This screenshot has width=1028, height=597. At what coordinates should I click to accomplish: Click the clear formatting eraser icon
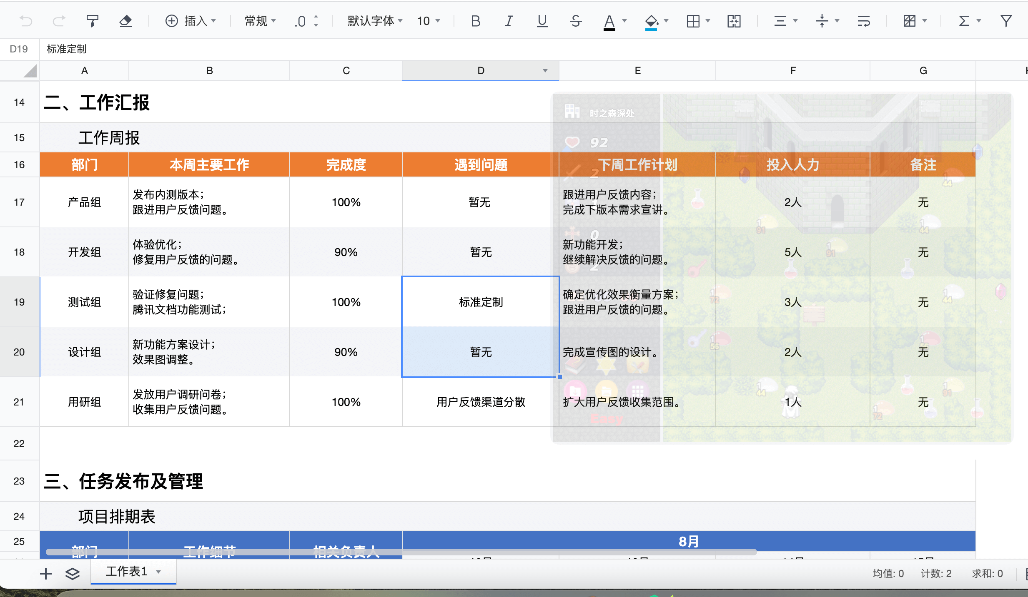(x=125, y=21)
